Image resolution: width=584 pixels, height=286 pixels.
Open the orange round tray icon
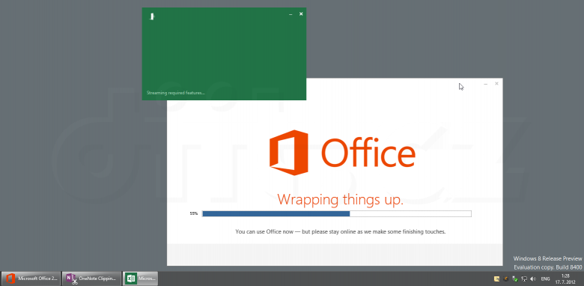(506, 279)
